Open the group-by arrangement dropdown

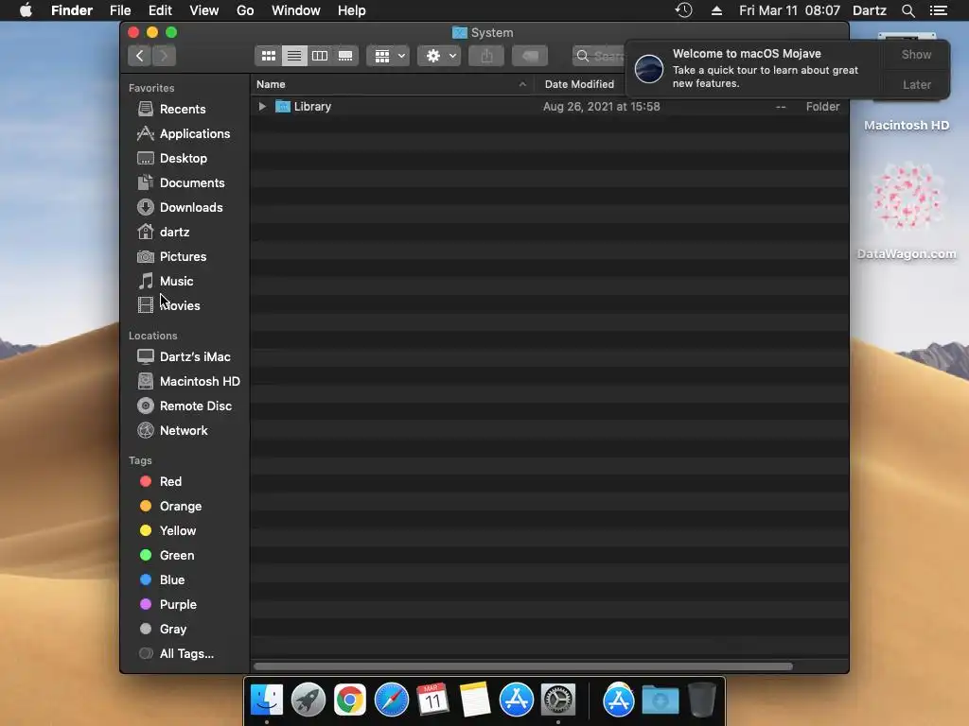[388, 56]
